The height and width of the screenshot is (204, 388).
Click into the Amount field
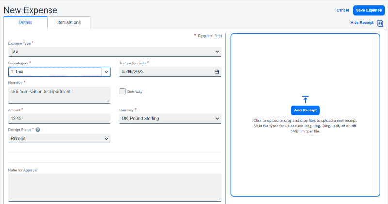pyautogui.click(x=59, y=118)
